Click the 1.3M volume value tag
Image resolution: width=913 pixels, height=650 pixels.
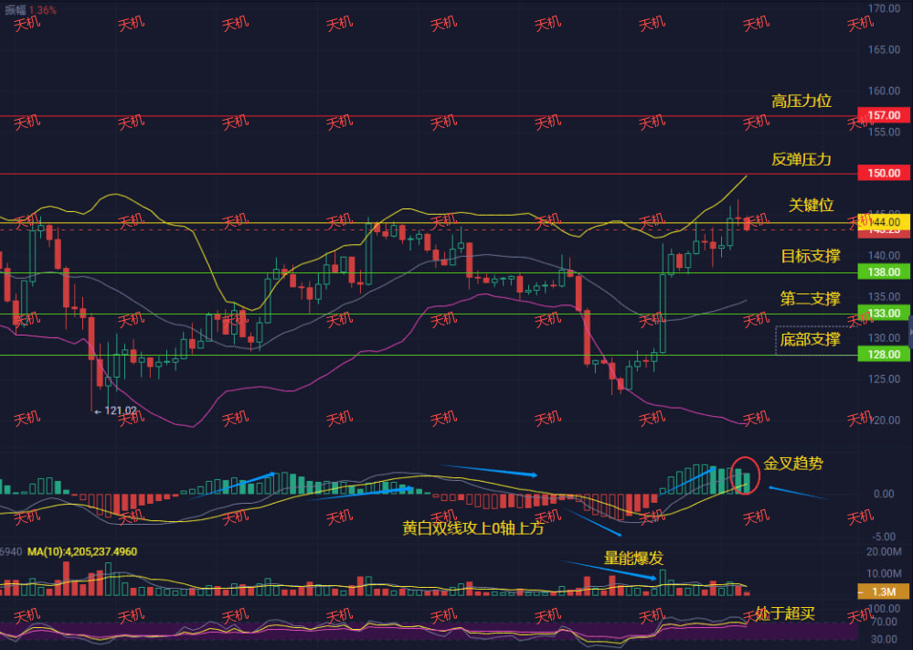pyautogui.click(x=884, y=591)
